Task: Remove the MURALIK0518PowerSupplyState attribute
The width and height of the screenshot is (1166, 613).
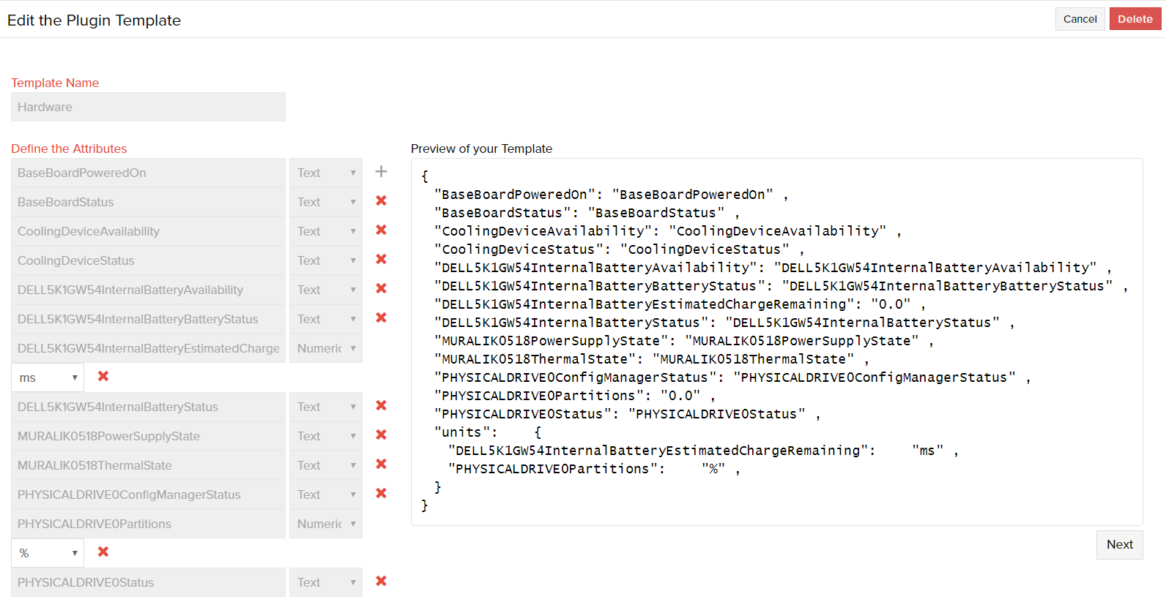Action: point(381,435)
